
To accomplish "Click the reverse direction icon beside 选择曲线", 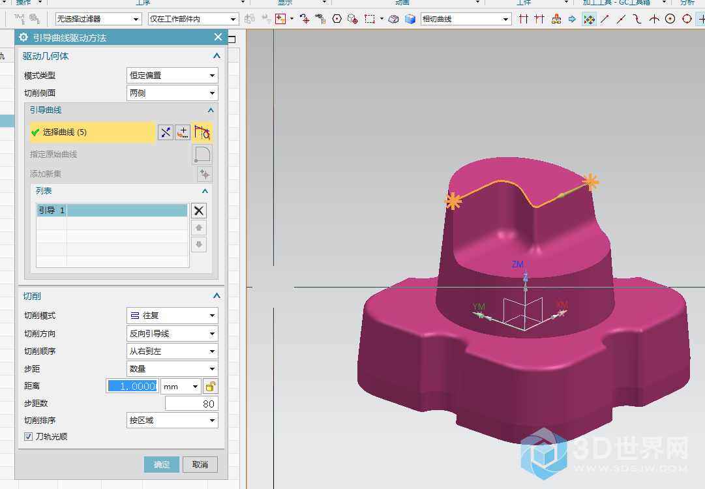I will pos(166,132).
